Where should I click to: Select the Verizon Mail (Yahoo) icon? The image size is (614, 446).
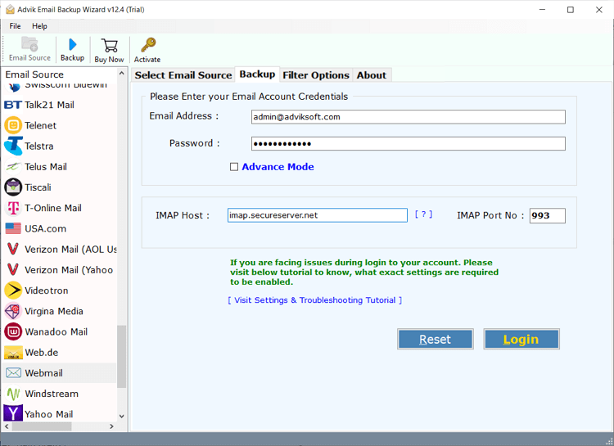click(x=13, y=270)
